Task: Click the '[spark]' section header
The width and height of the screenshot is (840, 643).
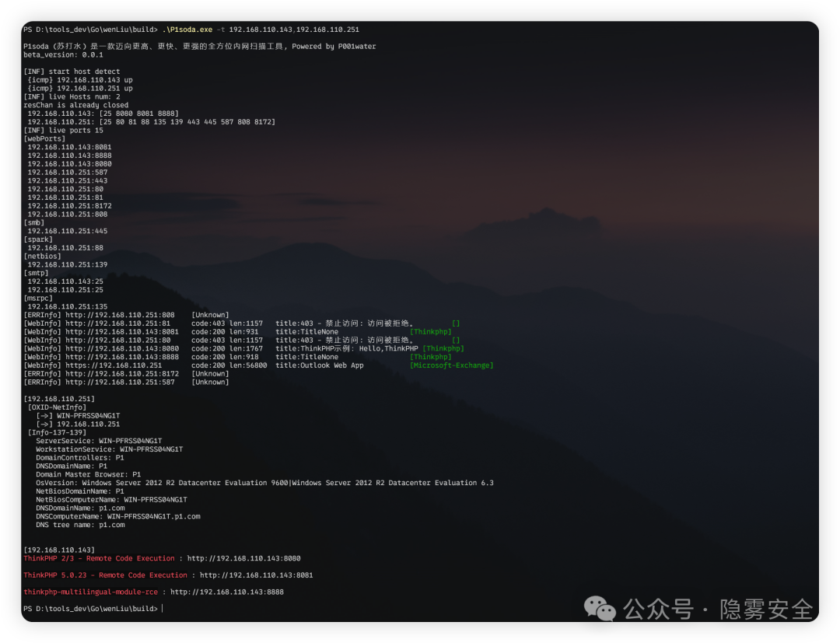Action: [38, 239]
